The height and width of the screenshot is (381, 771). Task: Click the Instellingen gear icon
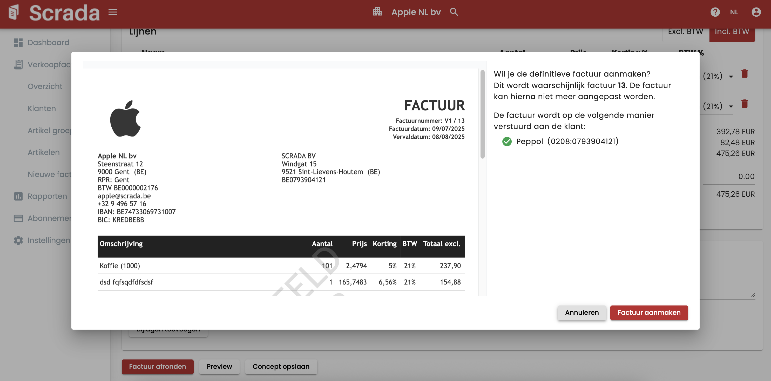click(18, 240)
